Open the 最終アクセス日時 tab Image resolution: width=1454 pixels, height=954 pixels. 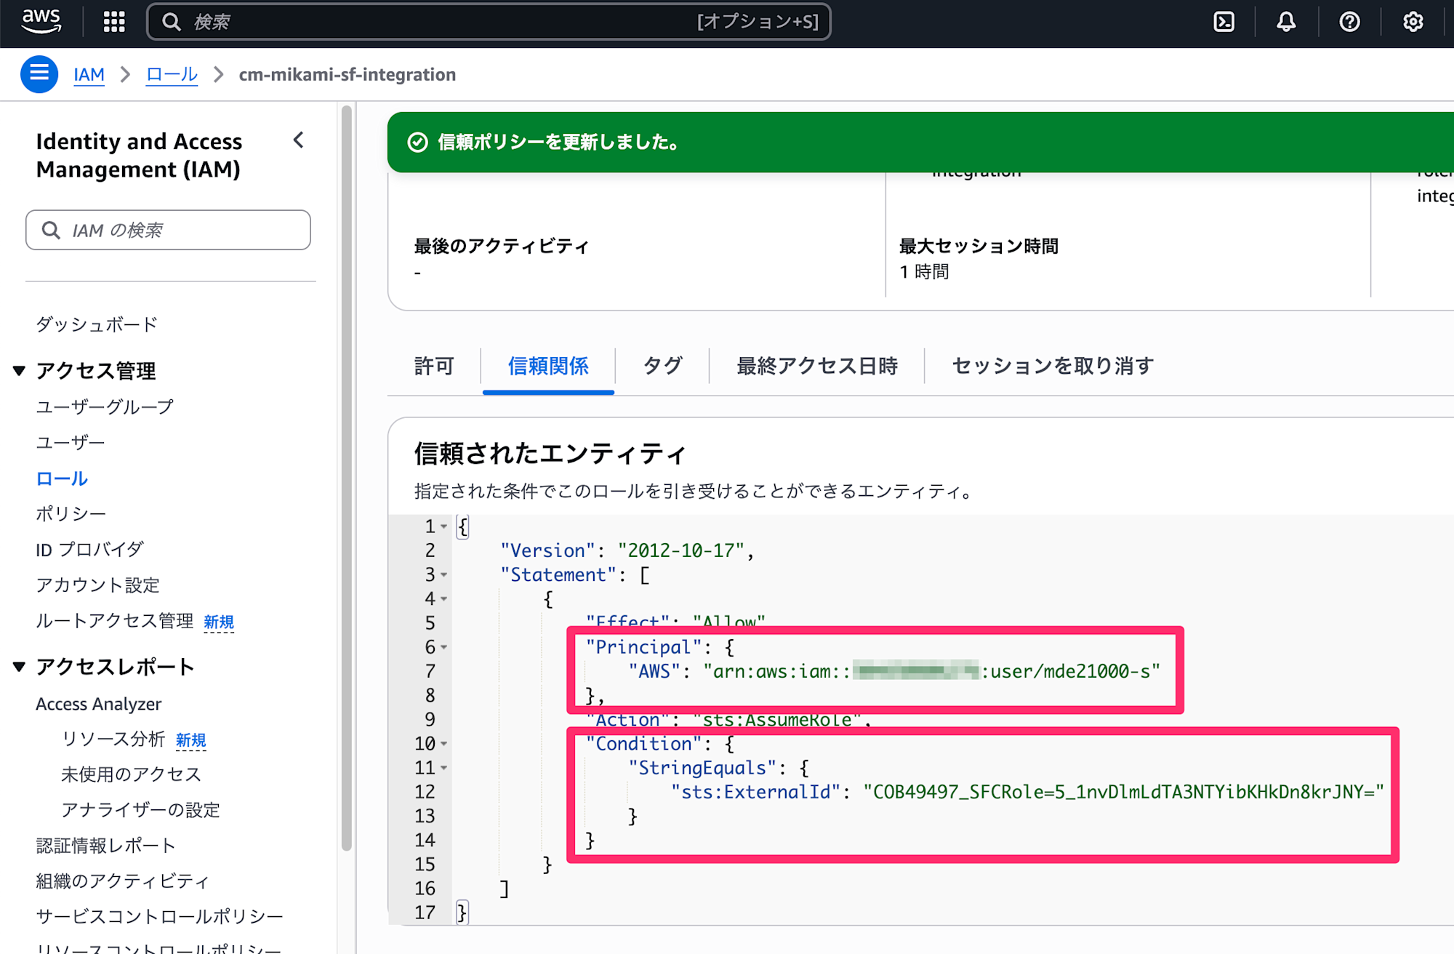click(x=817, y=366)
